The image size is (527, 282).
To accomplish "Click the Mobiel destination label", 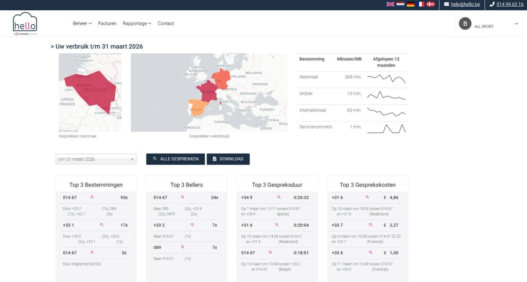I will click(x=306, y=94).
